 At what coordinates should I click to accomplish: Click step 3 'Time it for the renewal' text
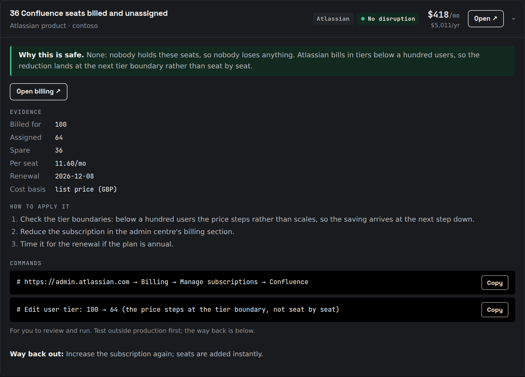pos(97,244)
